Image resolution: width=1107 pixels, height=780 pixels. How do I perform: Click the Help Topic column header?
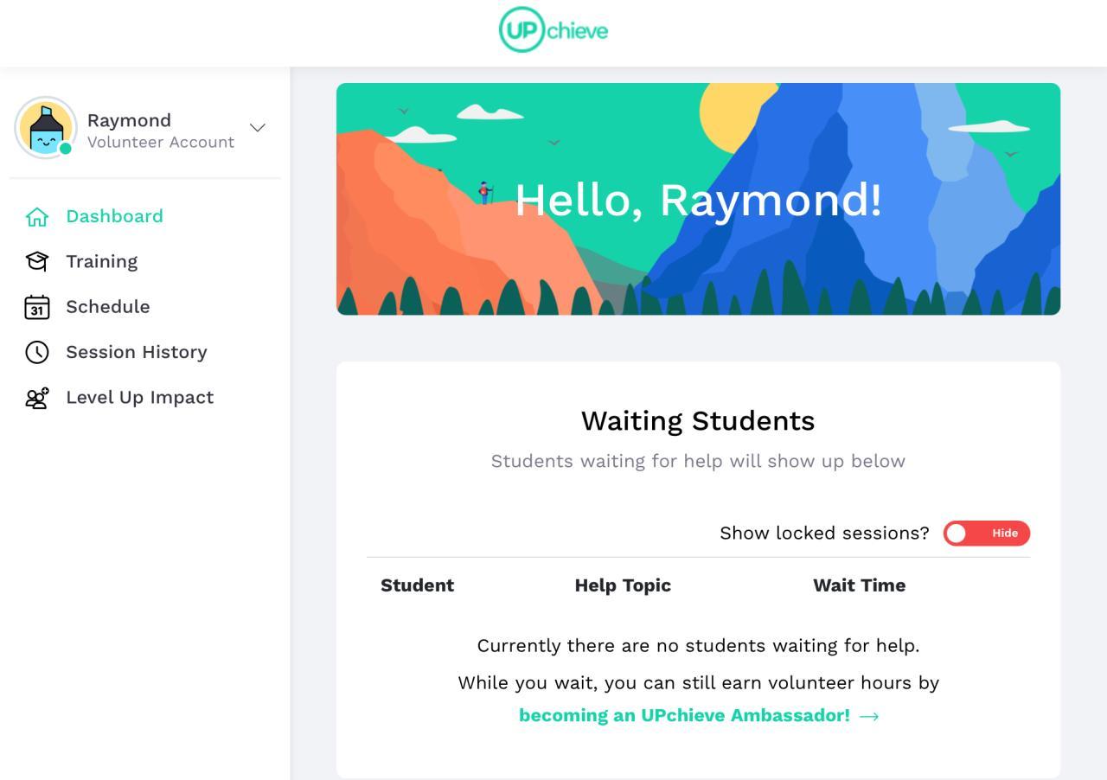pyautogui.click(x=623, y=585)
